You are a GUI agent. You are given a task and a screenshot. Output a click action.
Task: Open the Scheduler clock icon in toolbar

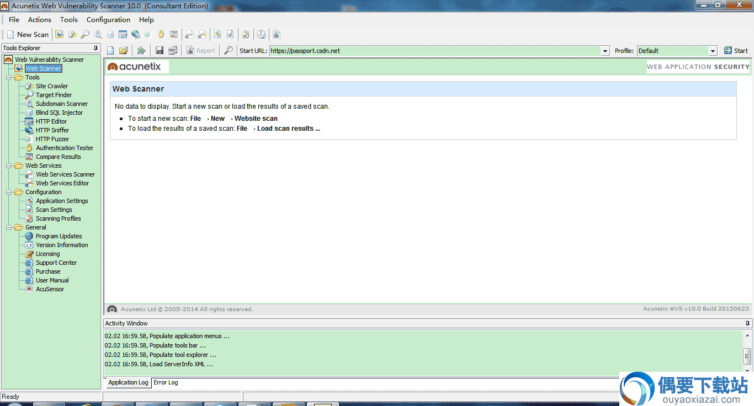(261, 34)
